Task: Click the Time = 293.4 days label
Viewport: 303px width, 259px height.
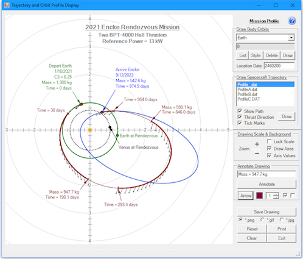Action: [121, 205]
